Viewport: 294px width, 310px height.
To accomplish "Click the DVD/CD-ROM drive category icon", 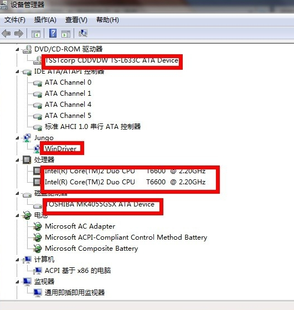I will pyautogui.click(x=27, y=49).
